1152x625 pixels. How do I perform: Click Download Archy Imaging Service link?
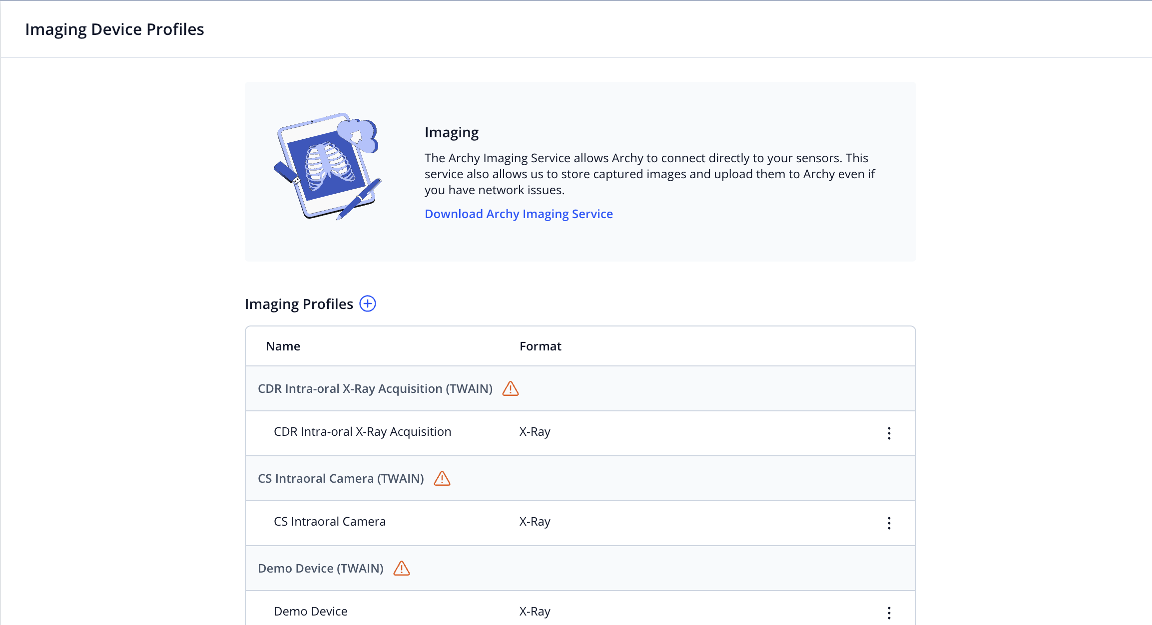point(519,214)
